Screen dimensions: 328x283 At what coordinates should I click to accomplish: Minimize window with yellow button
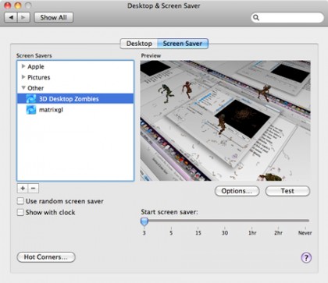[18, 5]
